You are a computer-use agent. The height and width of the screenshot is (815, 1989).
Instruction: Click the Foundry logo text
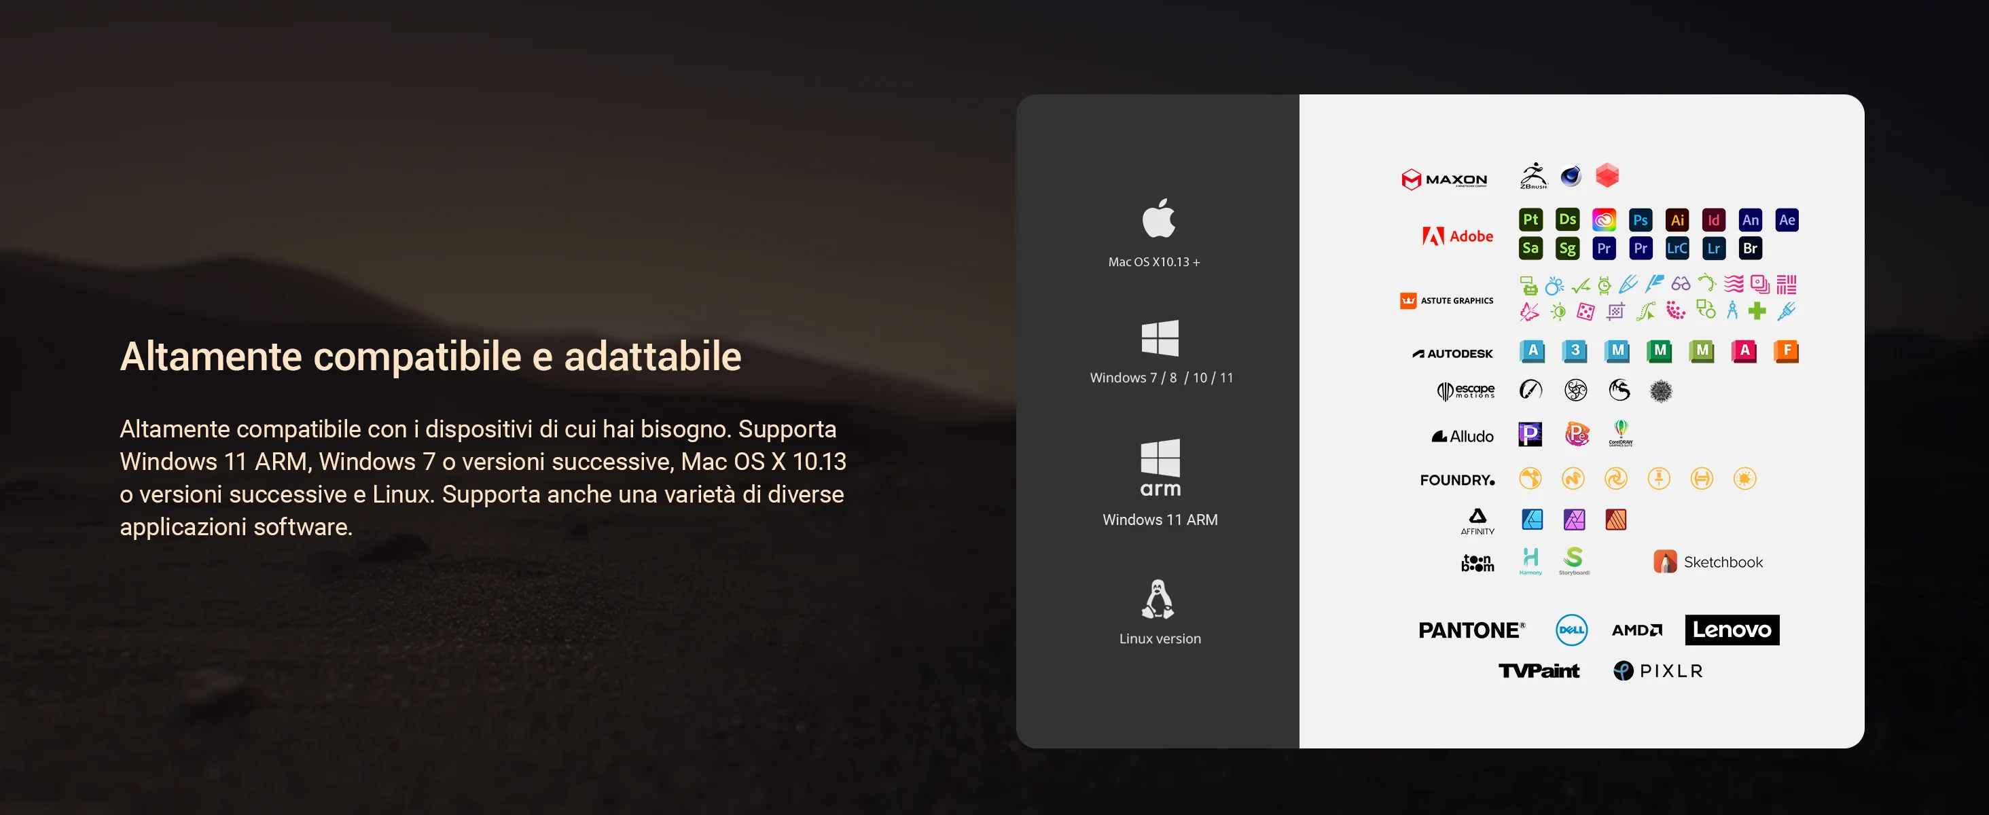[x=1457, y=480]
